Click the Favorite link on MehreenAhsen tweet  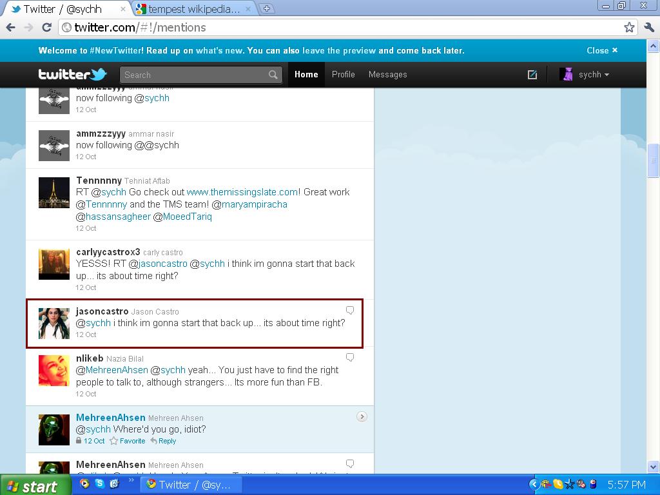(x=132, y=441)
